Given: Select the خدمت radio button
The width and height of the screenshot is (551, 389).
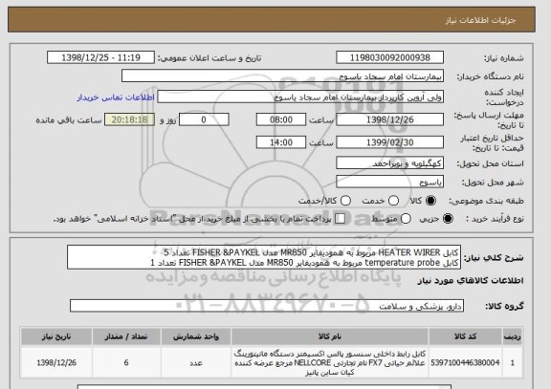Looking at the screenshot, I should point(393,201).
